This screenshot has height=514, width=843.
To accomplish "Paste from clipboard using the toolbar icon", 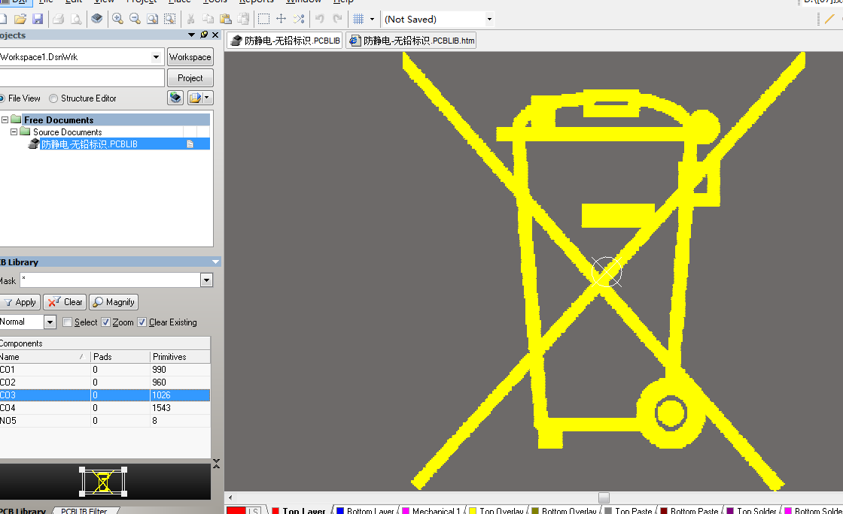I will 226,20.
